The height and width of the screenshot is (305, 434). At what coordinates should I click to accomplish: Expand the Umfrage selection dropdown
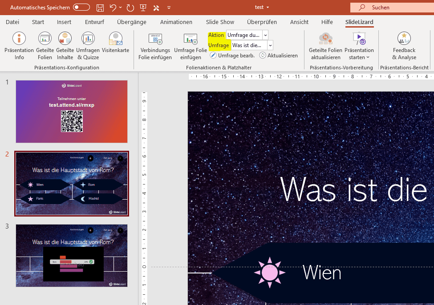coord(270,45)
